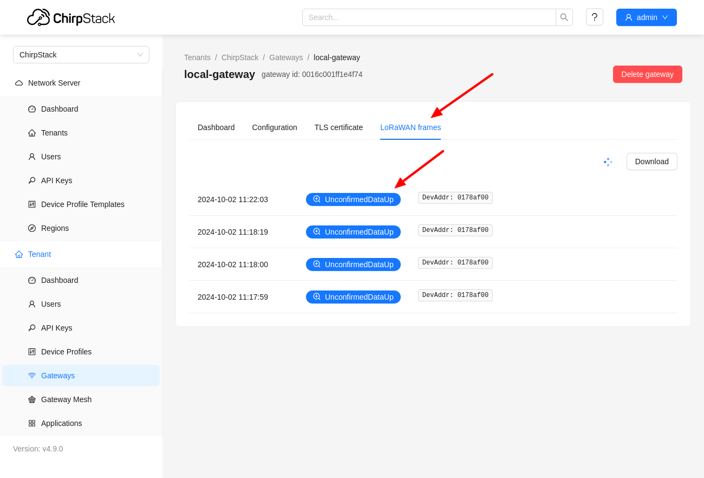Follow the ChirpStack breadcrumb link

pyautogui.click(x=240, y=57)
